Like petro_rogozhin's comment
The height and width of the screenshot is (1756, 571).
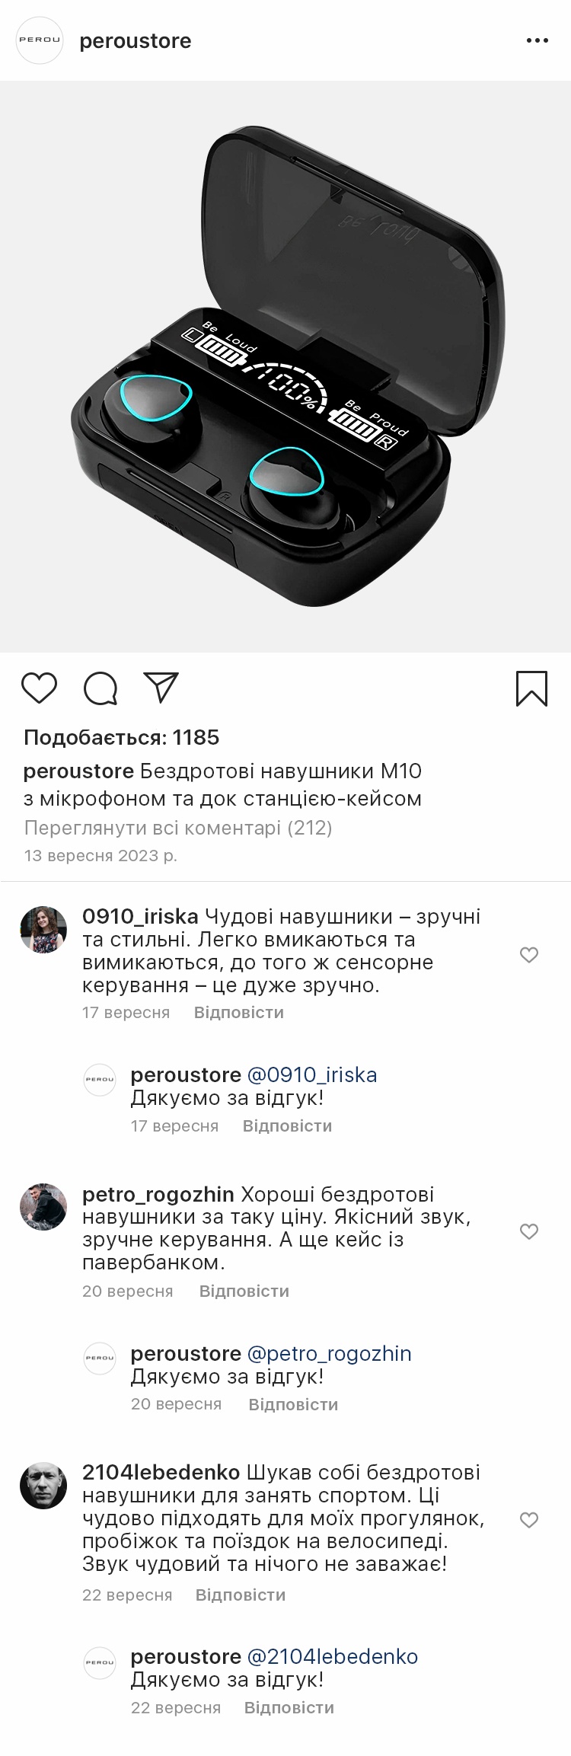point(529,1231)
